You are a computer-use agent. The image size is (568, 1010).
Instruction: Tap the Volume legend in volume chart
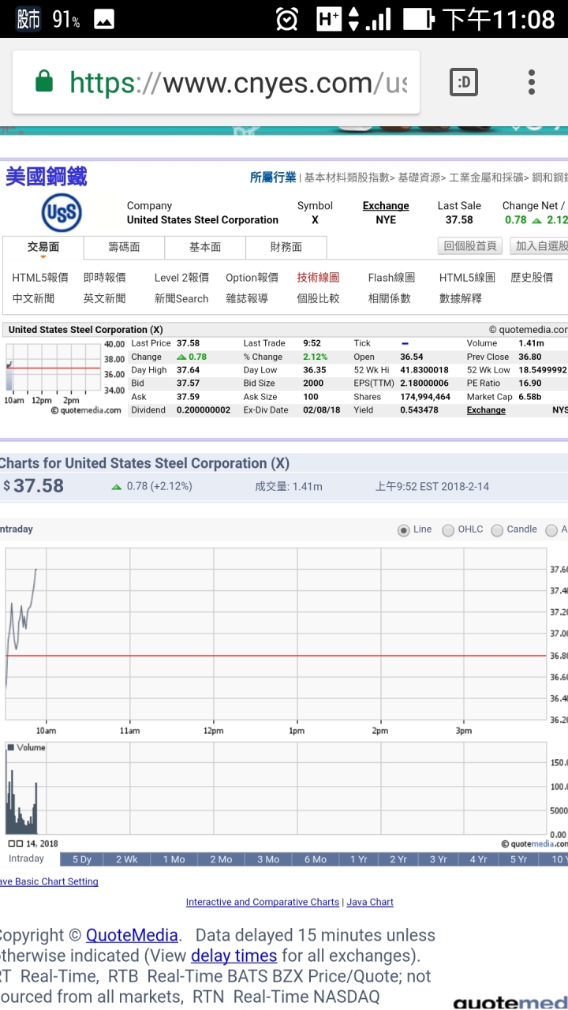(27, 747)
